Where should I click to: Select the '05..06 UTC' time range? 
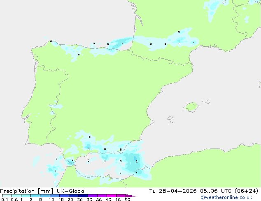tap(216, 191)
